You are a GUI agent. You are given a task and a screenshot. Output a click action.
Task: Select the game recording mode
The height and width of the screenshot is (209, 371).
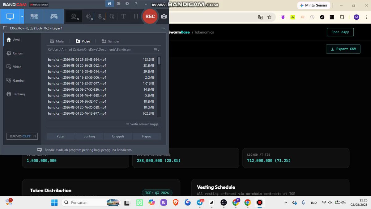pyautogui.click(x=54, y=16)
